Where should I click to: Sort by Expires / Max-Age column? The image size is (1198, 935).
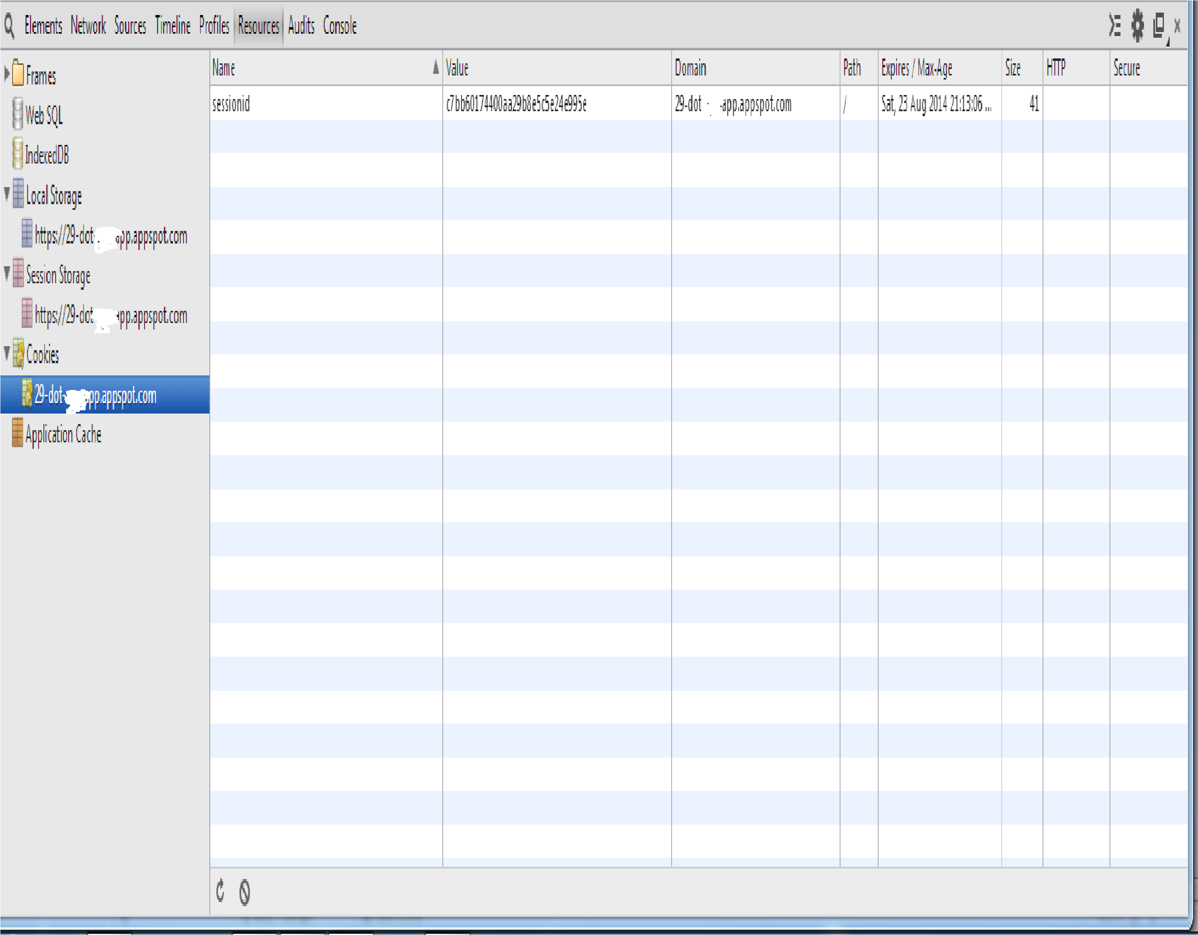pos(916,68)
